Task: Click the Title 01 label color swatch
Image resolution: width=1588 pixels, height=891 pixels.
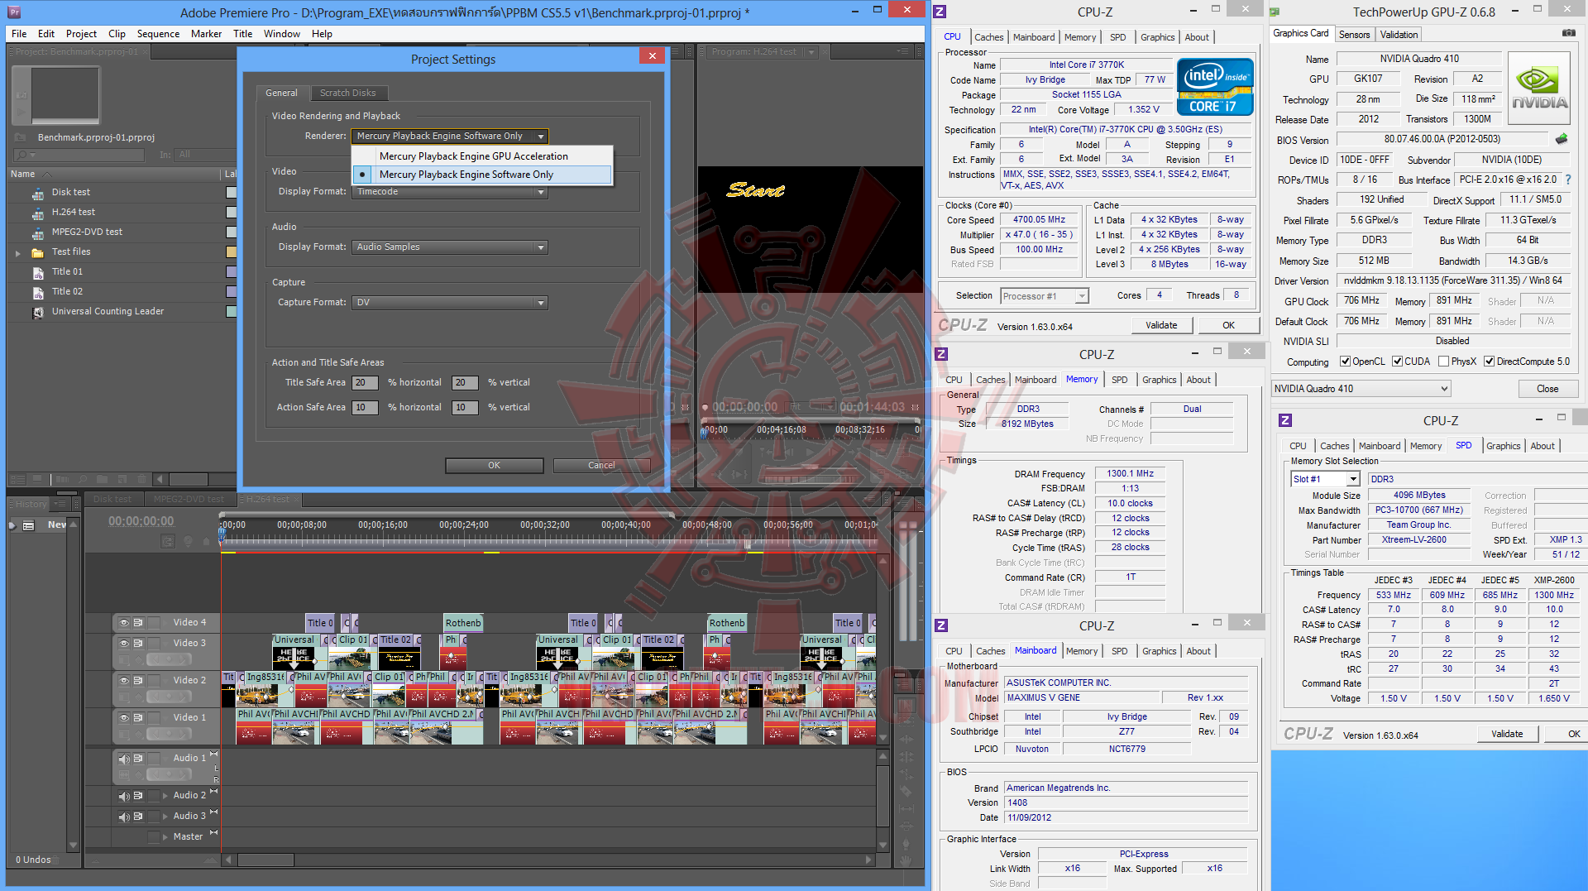Action: (x=232, y=272)
